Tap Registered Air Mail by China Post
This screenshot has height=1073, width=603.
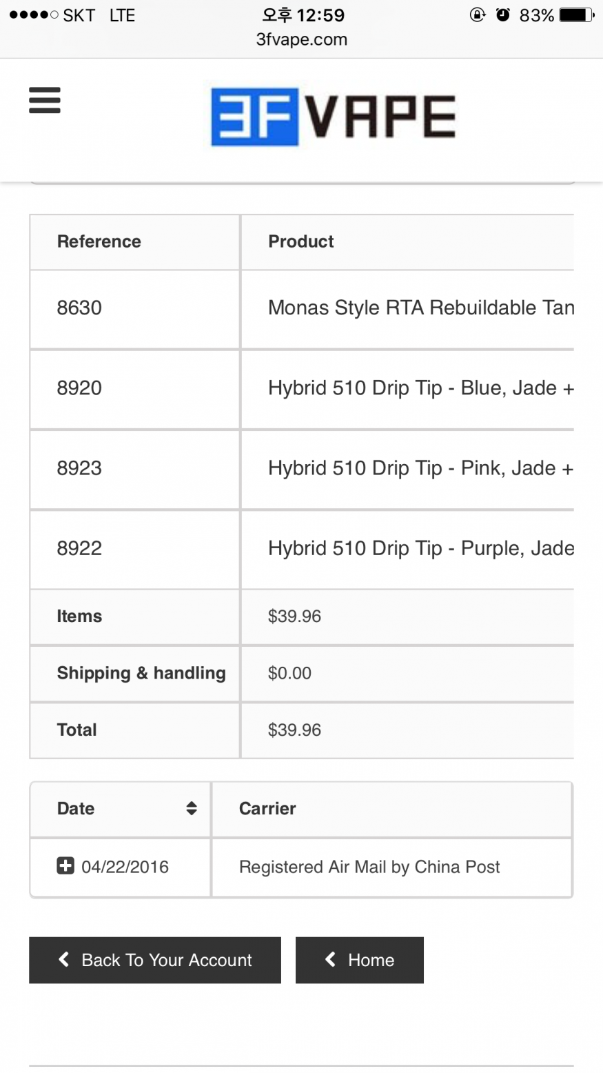[x=369, y=867]
